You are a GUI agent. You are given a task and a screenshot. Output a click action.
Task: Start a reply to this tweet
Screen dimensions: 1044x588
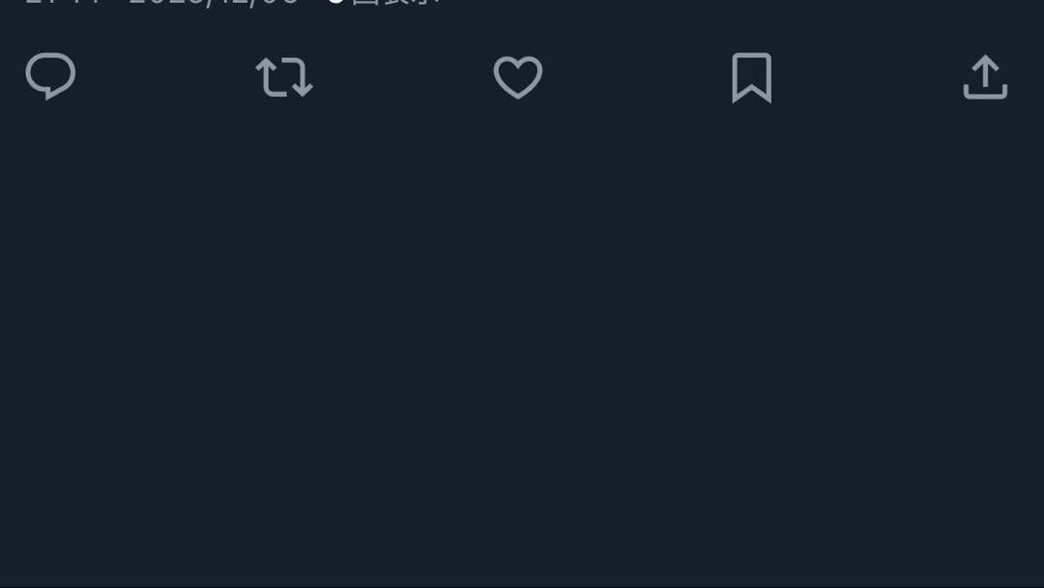[x=50, y=76]
